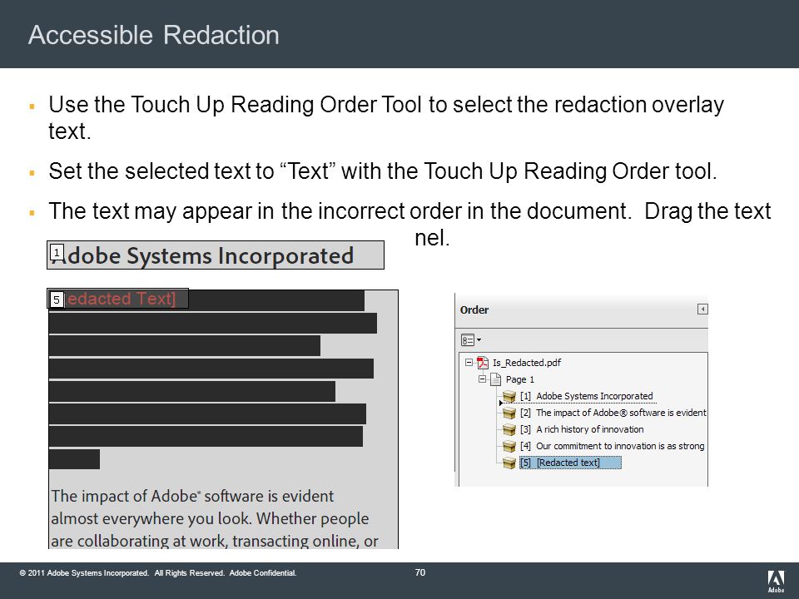The image size is (799, 599).
Task: Click box icon for item [4] commitment to innovation
Action: tap(509, 446)
